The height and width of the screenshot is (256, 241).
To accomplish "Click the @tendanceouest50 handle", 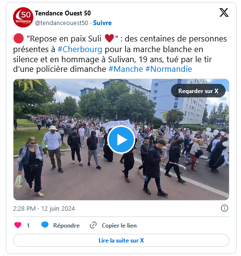I will click(x=62, y=23).
